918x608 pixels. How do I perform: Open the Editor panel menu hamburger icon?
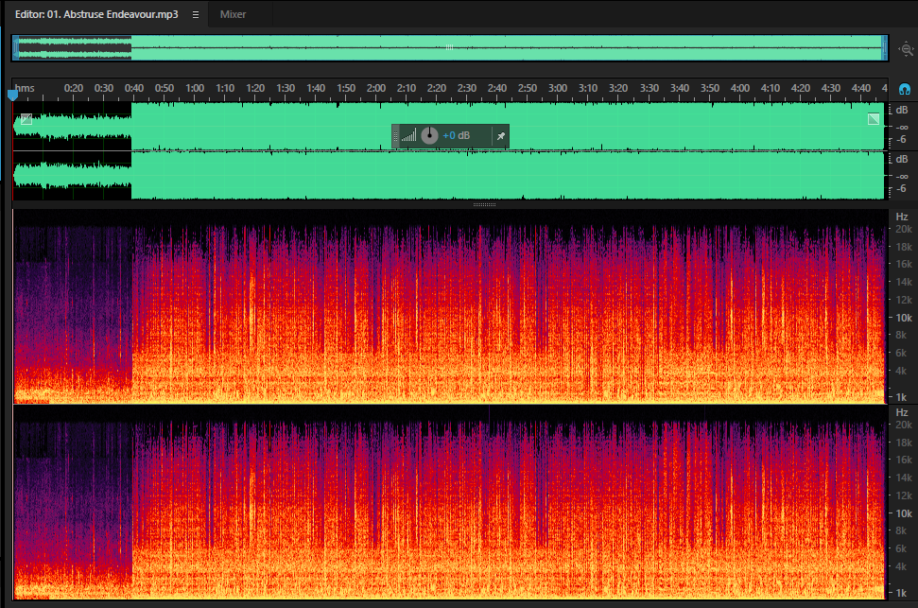[x=196, y=14]
